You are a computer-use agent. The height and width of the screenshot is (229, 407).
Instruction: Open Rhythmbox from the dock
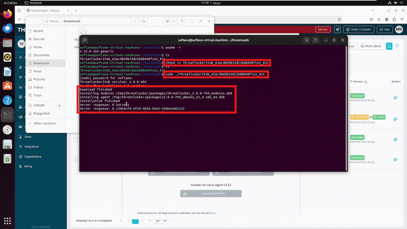tap(7, 57)
